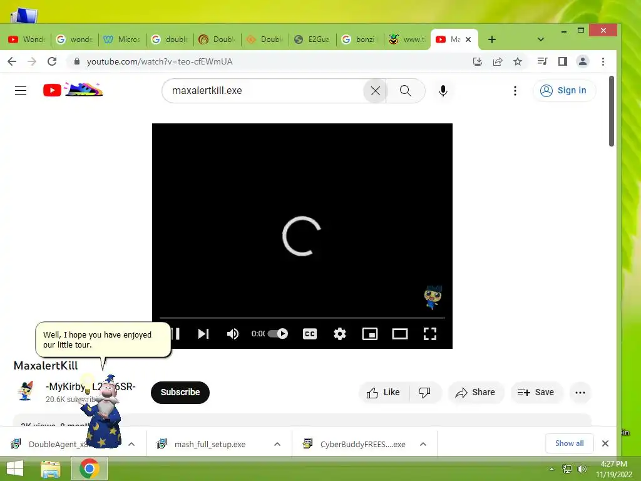641x481 pixels.
Task: Open network tray icon
Action: tap(567, 469)
